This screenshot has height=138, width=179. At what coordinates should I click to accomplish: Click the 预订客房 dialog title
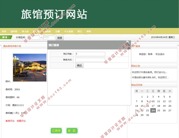pos(54,45)
